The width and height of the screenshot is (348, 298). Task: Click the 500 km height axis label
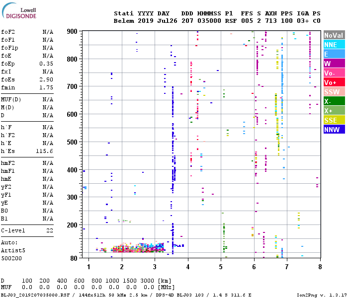(72, 142)
